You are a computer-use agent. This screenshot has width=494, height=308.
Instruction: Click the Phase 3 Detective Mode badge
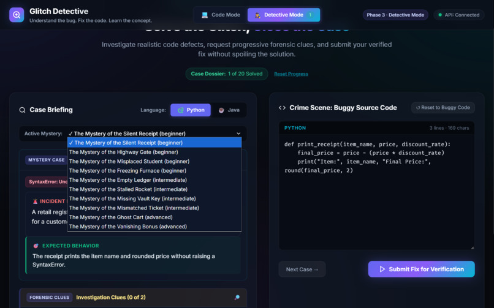[x=395, y=15]
